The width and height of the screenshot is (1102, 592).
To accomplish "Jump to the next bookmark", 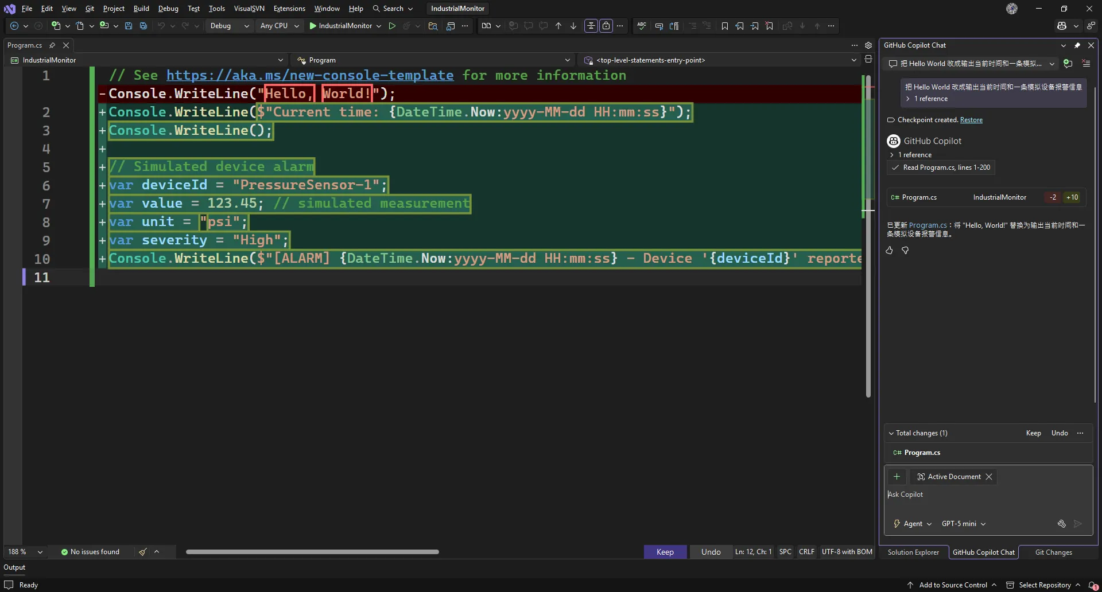I will [x=755, y=26].
